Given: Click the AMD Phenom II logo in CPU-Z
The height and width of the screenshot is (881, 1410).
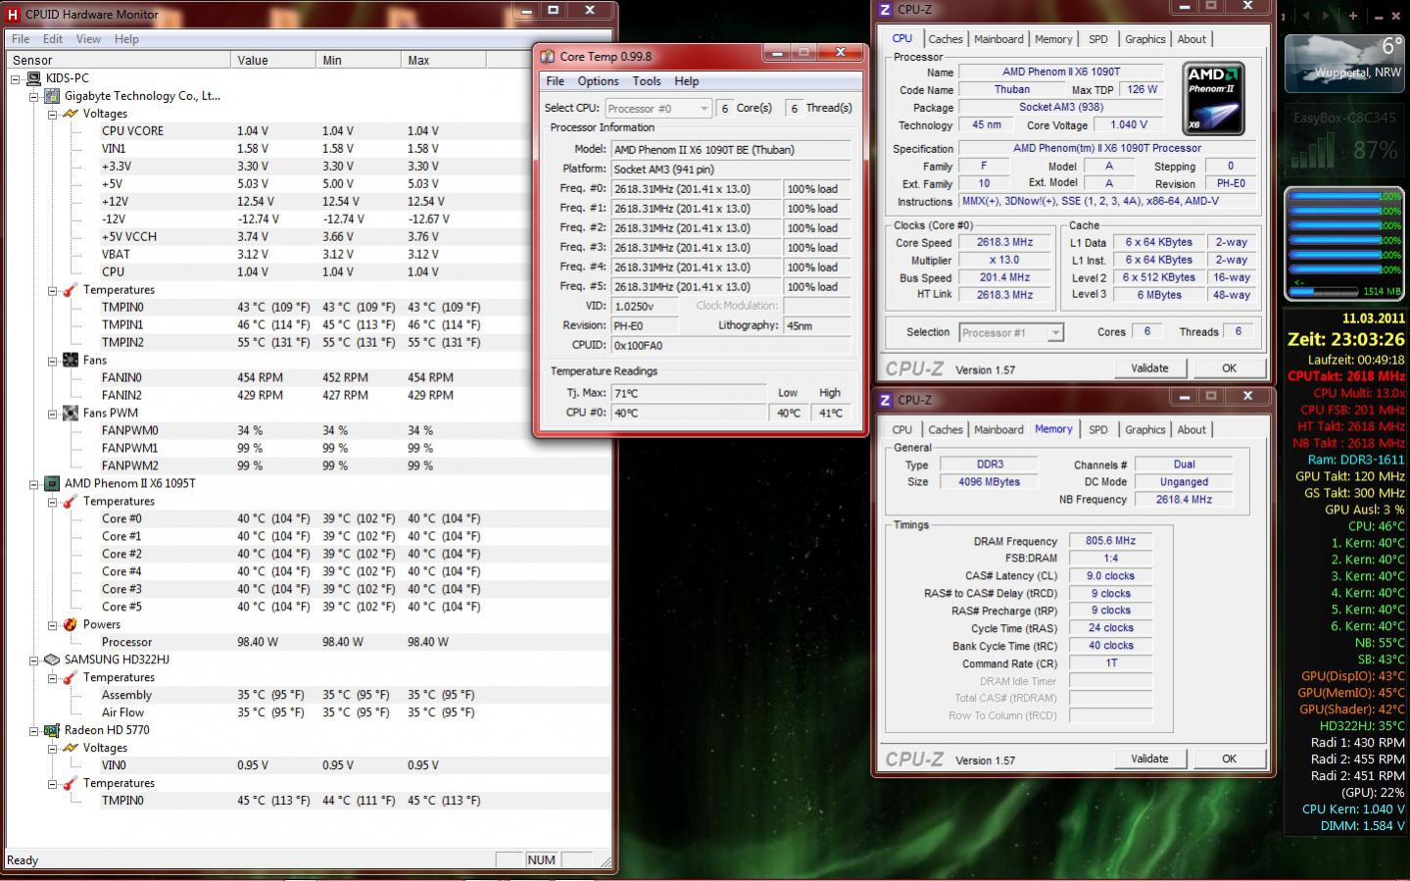Looking at the screenshot, I should 1214,99.
